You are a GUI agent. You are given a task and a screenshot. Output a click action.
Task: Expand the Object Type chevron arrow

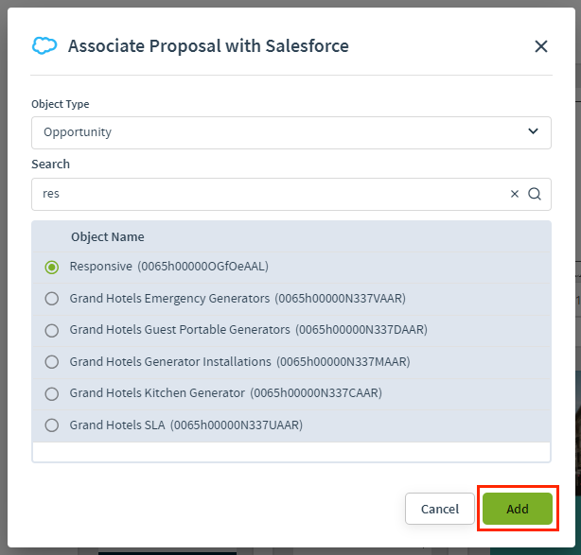point(533,132)
